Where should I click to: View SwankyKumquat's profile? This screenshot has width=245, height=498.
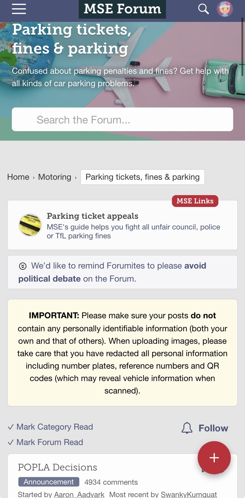pos(189,494)
